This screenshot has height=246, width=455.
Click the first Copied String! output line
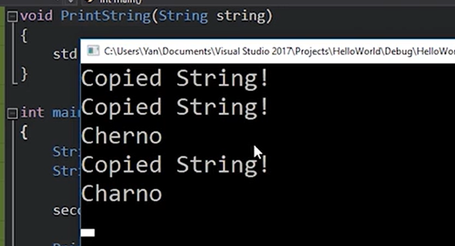[175, 79]
